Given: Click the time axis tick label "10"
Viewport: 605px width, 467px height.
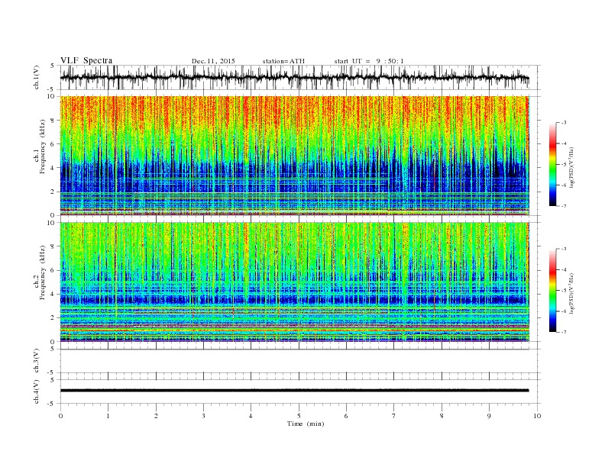Looking at the screenshot, I should pyautogui.click(x=537, y=416).
